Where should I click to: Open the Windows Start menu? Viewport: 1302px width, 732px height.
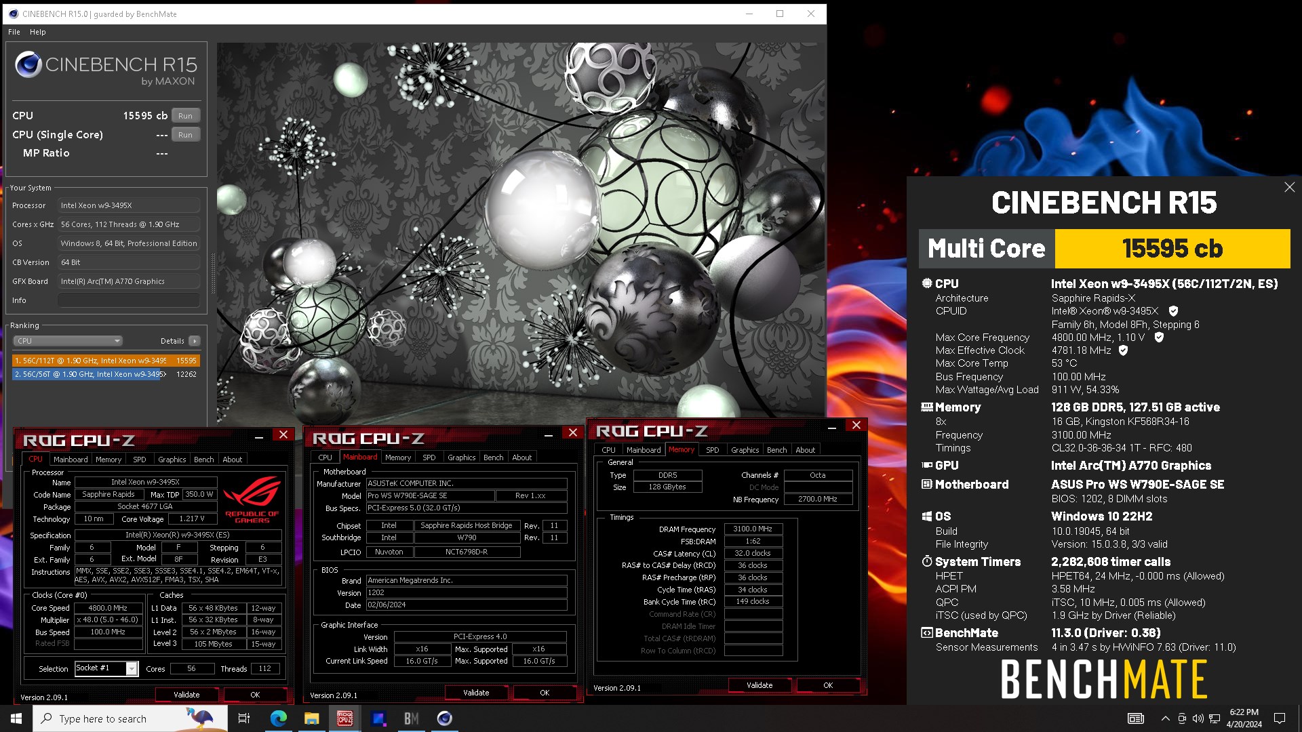click(16, 718)
